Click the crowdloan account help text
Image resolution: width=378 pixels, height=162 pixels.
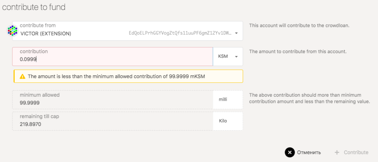pos(299,25)
